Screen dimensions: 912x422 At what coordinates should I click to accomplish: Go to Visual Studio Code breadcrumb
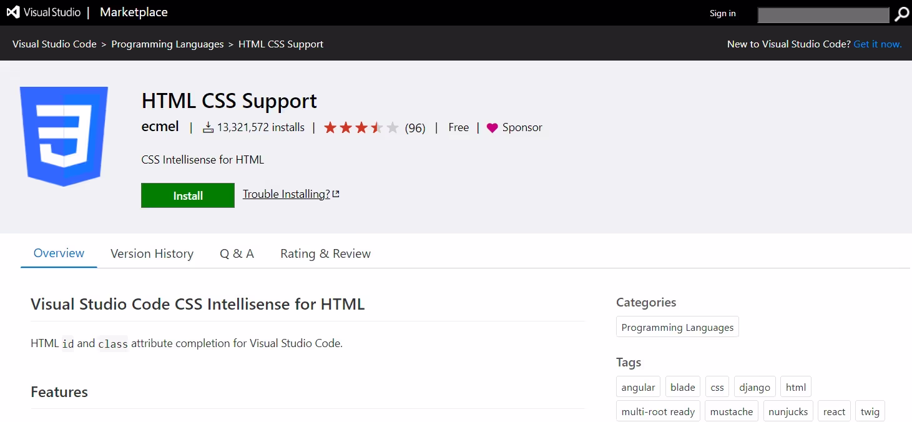coord(54,44)
